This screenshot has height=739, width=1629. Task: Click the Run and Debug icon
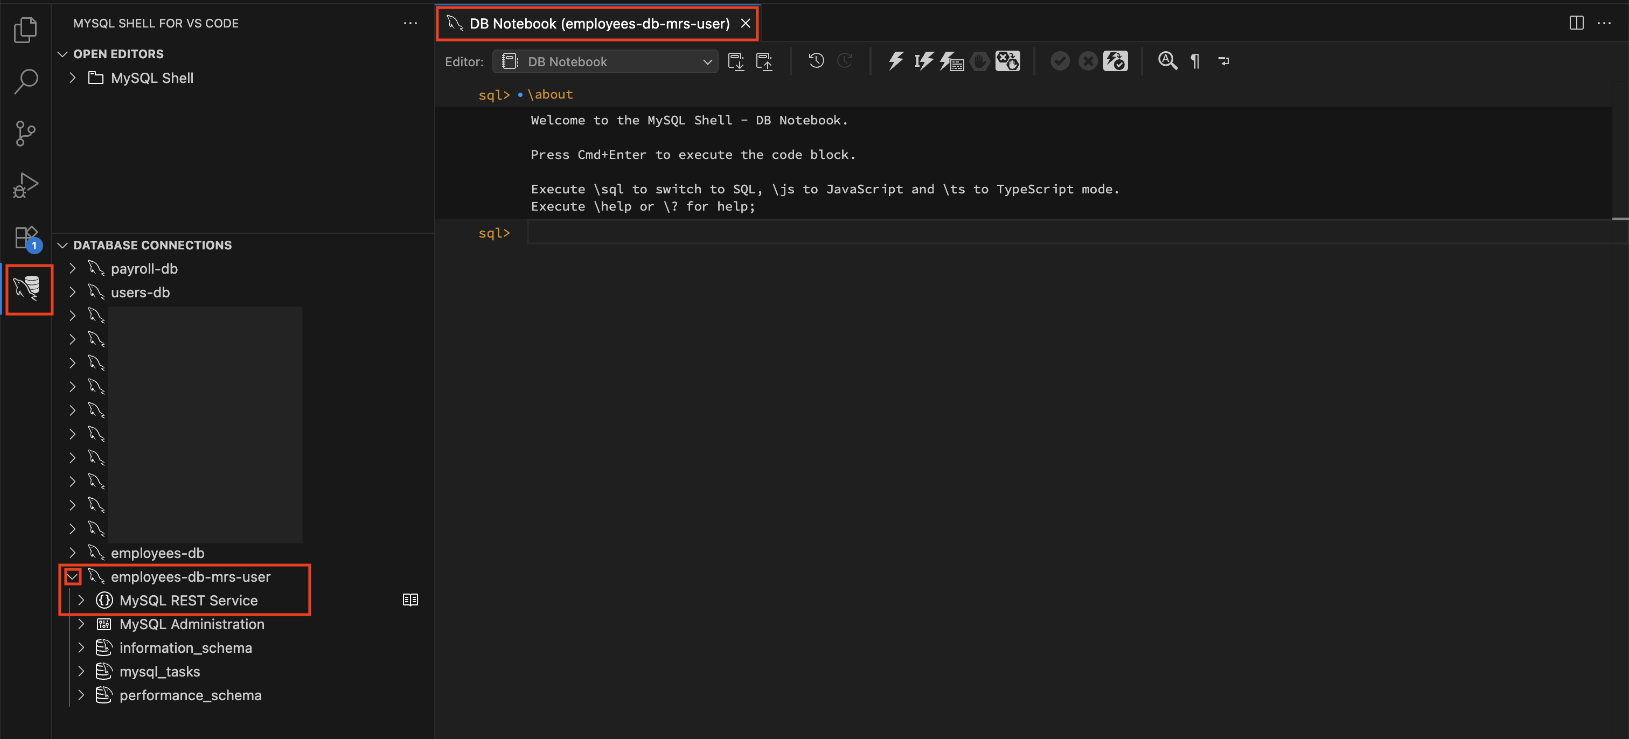point(26,185)
